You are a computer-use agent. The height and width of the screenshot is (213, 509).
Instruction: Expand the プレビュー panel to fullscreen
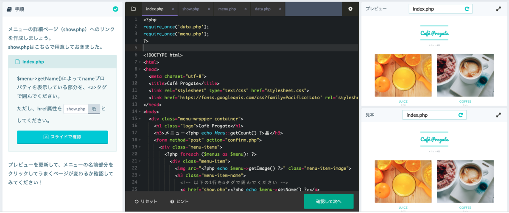[498, 8]
